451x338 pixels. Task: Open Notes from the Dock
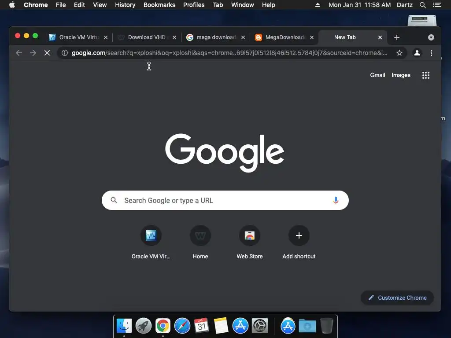click(x=221, y=326)
